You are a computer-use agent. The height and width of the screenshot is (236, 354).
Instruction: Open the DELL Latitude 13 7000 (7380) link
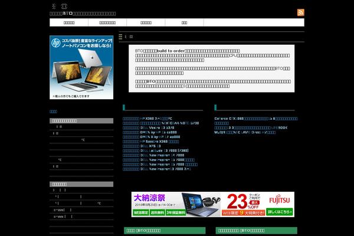(x=156, y=150)
